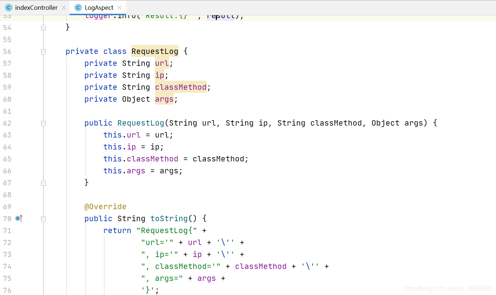Viewport: 496px width, 295px height.
Task: Collapse the constructor fold on line 62
Action: (43, 123)
